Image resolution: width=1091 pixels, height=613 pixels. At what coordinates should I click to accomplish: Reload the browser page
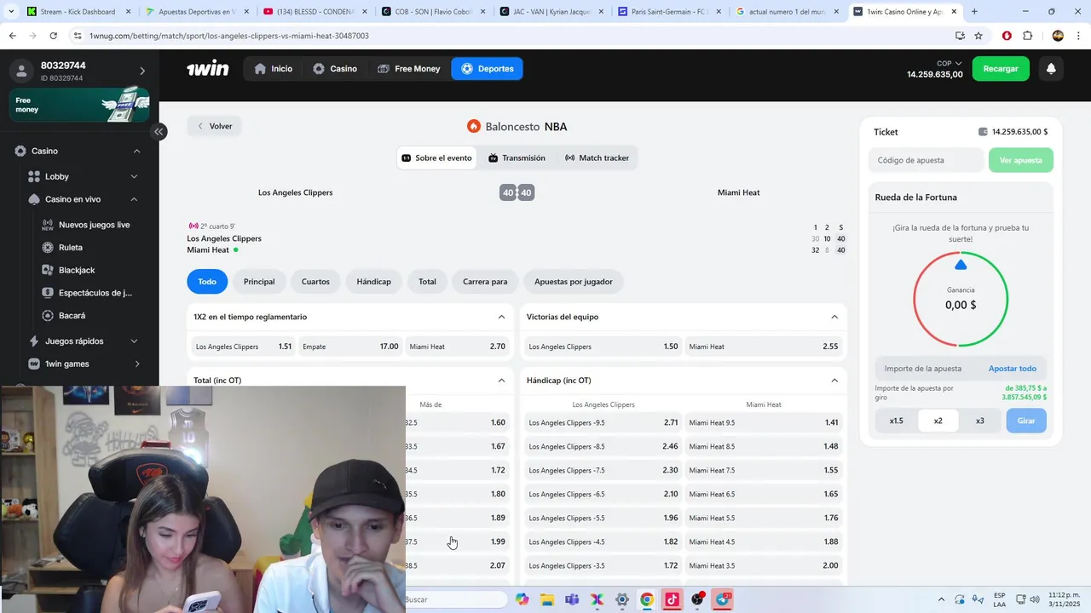(x=54, y=36)
